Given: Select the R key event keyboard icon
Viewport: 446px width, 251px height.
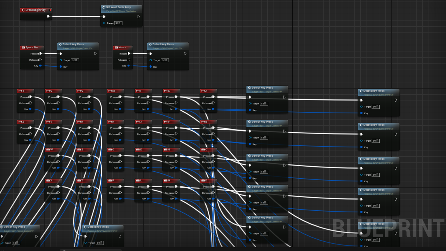Looking at the screenshot, I should coord(79,122).
